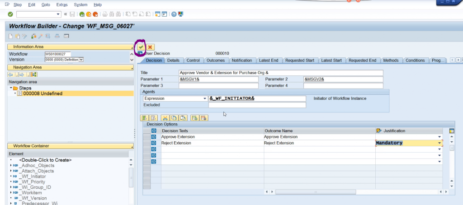This screenshot has height=205, width=463.
Task: Open the Extras menu
Action: click(62, 5)
